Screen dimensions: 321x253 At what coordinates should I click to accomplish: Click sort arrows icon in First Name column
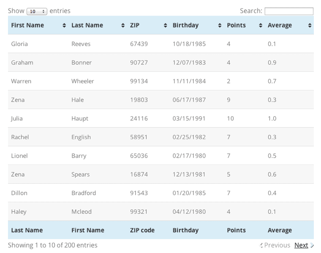[x=64, y=26]
